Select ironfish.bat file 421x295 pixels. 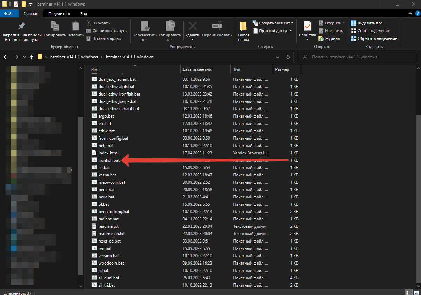tap(109, 160)
